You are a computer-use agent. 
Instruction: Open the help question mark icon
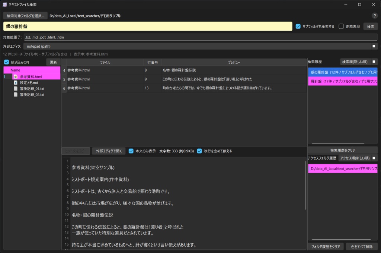(x=374, y=16)
